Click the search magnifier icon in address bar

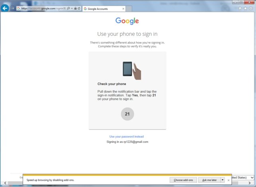[x=68, y=8]
